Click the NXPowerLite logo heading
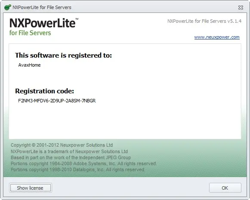This screenshot has width=250, height=200. click(x=44, y=23)
